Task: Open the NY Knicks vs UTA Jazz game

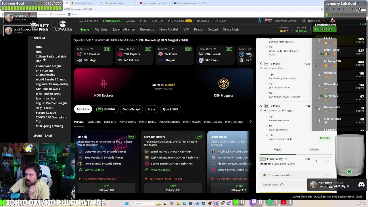Action: click(x=175, y=55)
